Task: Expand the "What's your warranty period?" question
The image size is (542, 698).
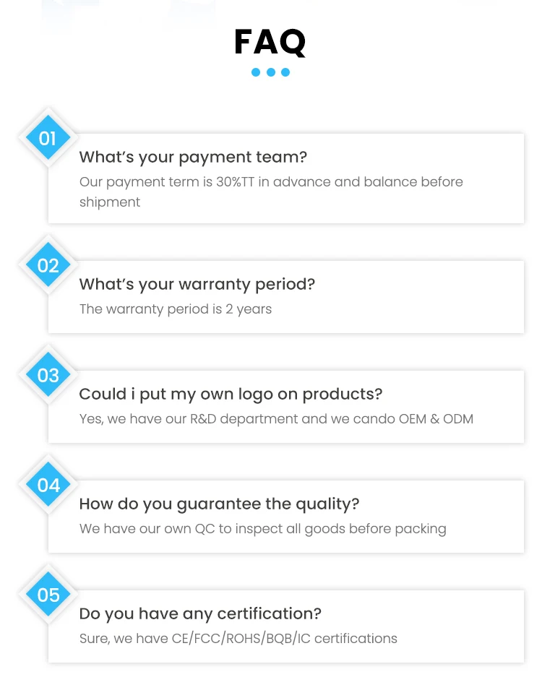Action: coord(197,284)
